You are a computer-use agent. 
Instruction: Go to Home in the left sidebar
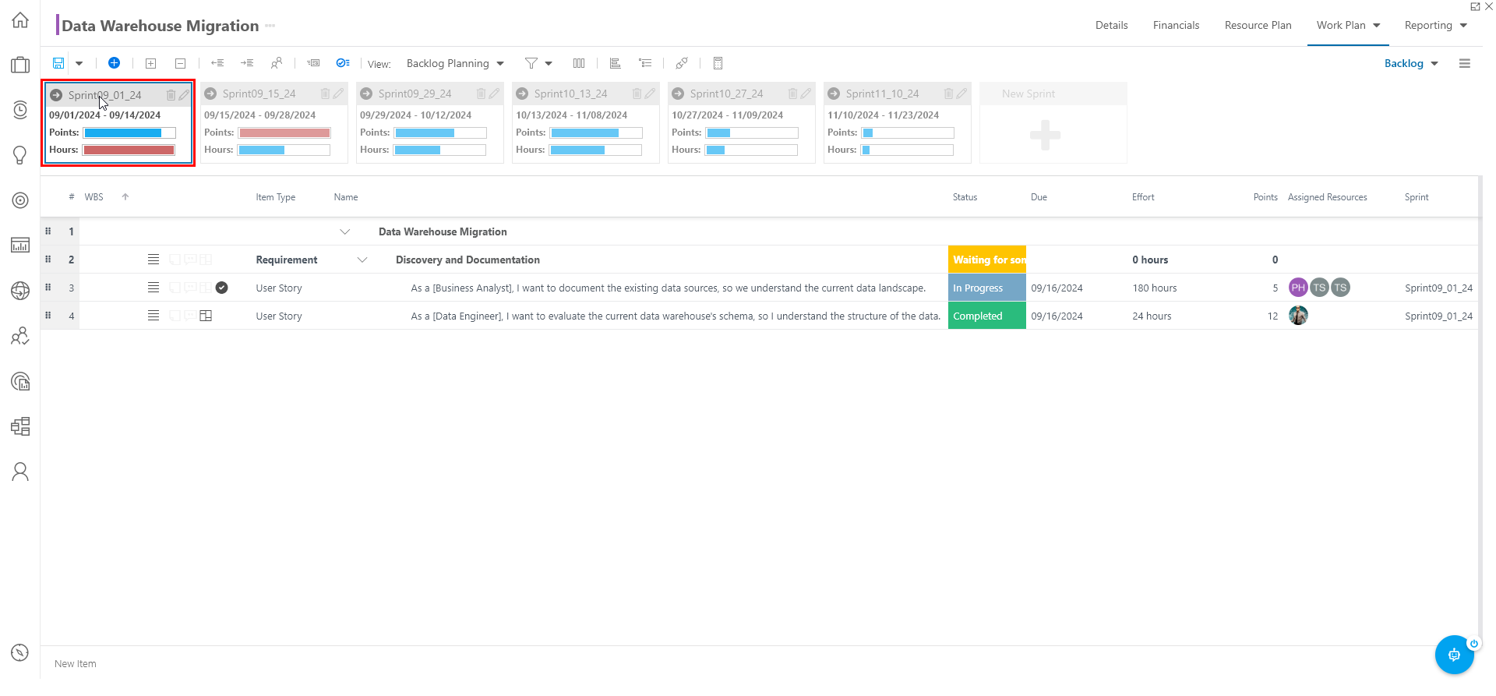click(x=20, y=20)
